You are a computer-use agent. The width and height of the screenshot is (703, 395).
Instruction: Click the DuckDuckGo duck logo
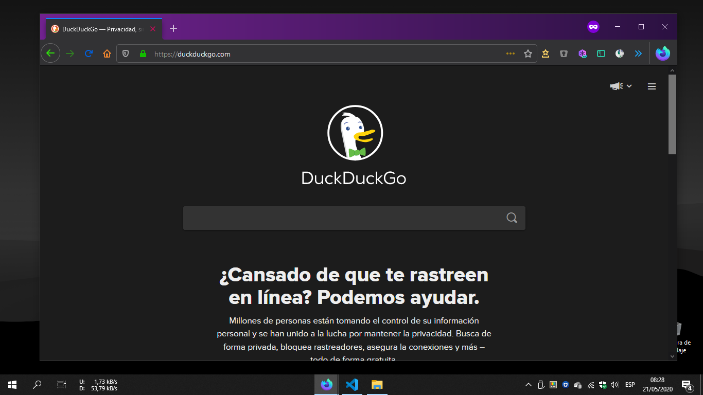(355, 133)
